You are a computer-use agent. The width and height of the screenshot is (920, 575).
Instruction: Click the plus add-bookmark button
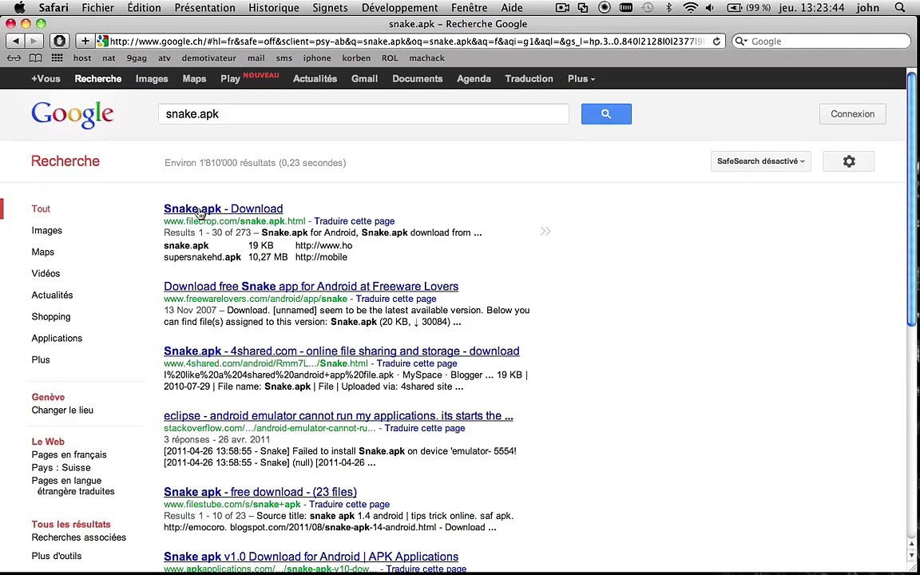point(85,41)
